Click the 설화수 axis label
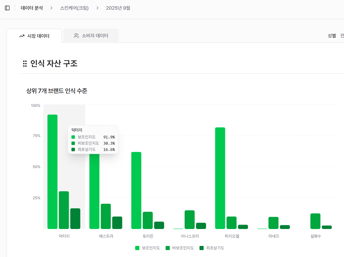Image resolution: width=344 pixels, height=257 pixels. pyautogui.click(x=316, y=236)
